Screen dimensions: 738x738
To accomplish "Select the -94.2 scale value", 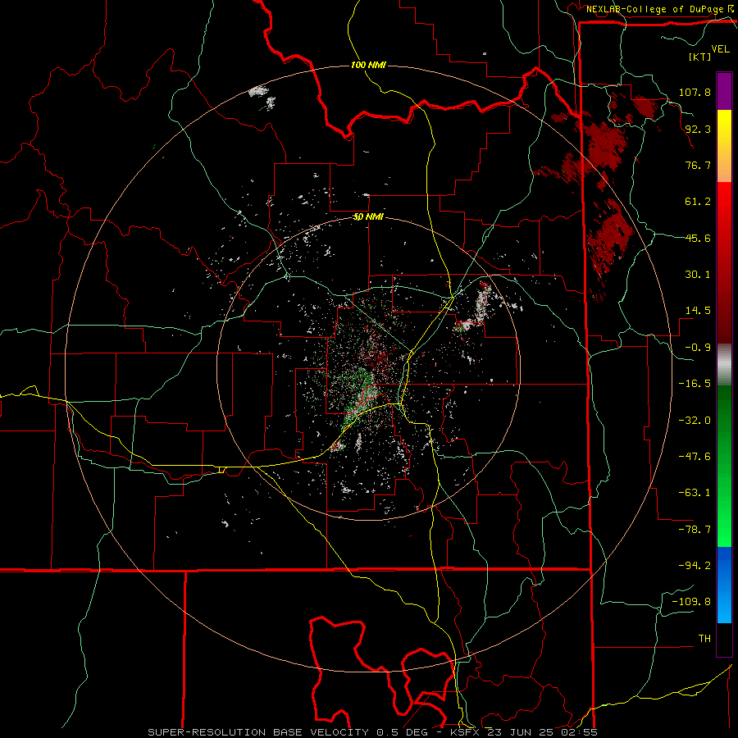I will coord(695,565).
